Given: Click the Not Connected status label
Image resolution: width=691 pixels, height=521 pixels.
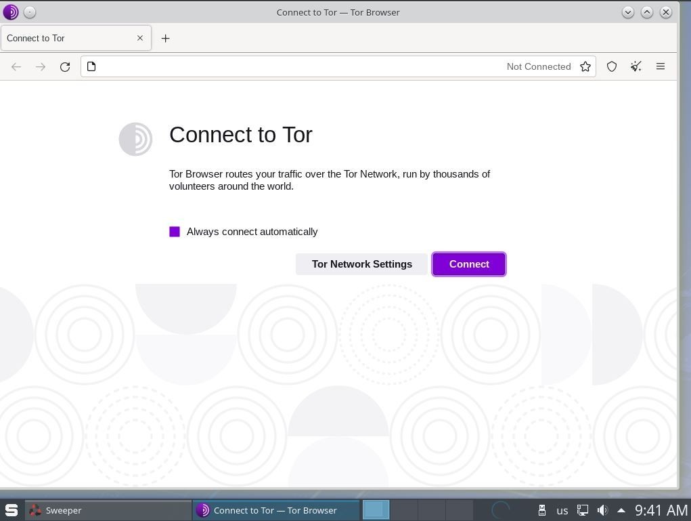Looking at the screenshot, I should click(539, 66).
